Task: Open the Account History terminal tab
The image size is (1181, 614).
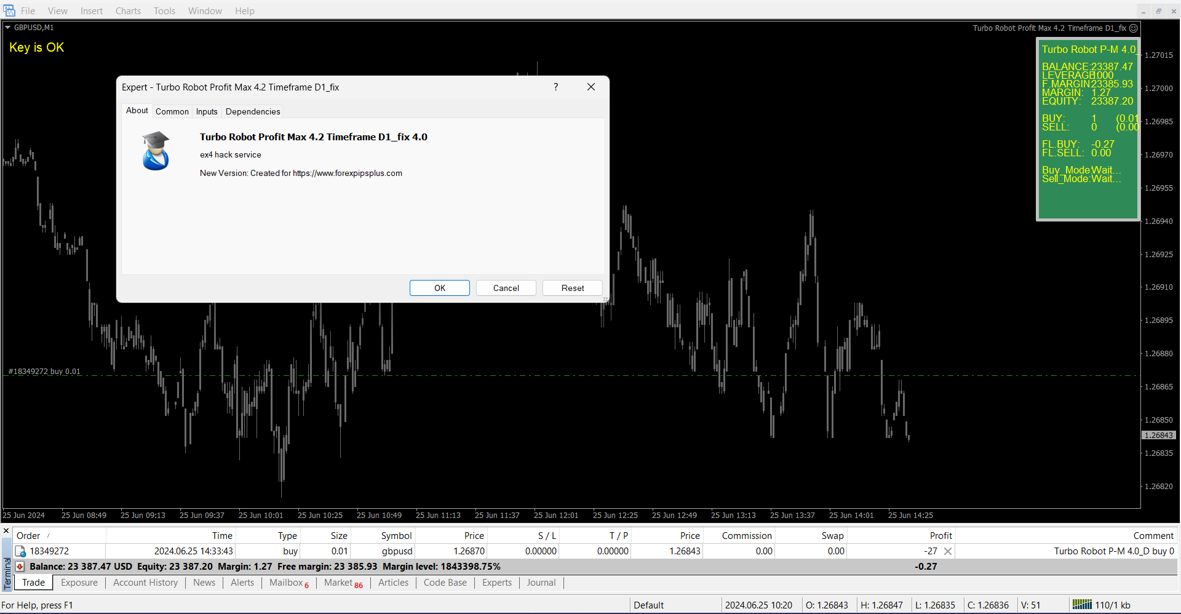Action: pyautogui.click(x=145, y=583)
